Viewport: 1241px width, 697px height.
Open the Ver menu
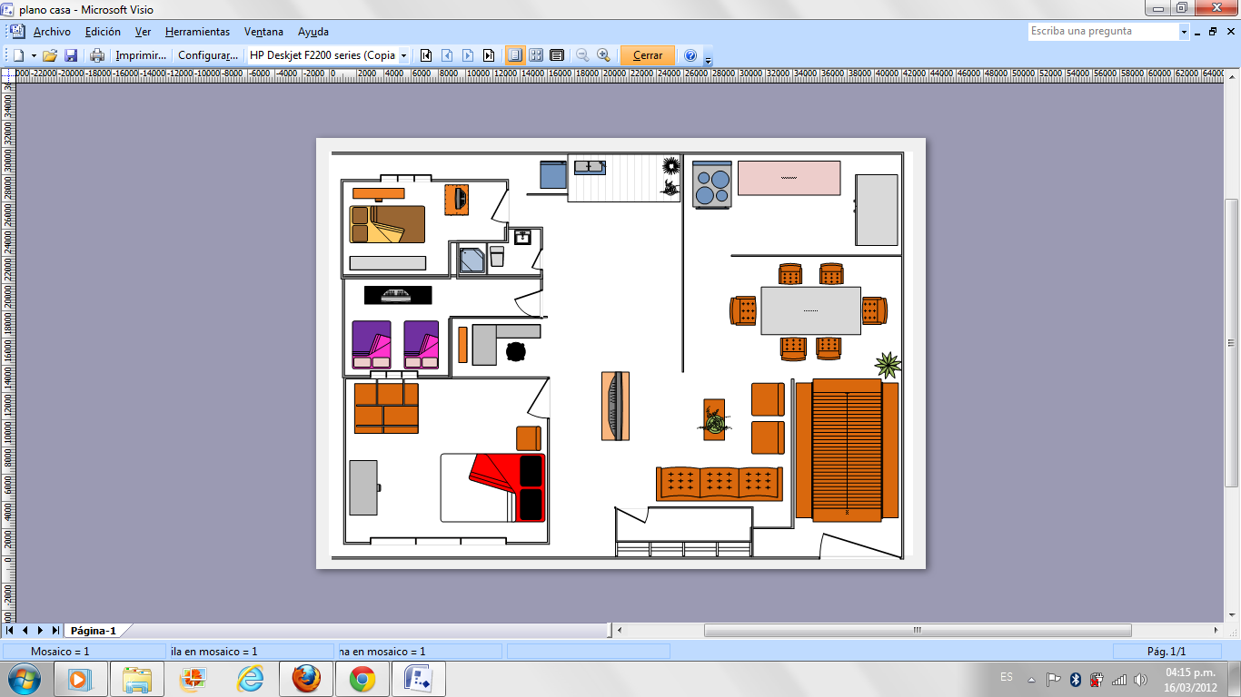[x=143, y=32]
